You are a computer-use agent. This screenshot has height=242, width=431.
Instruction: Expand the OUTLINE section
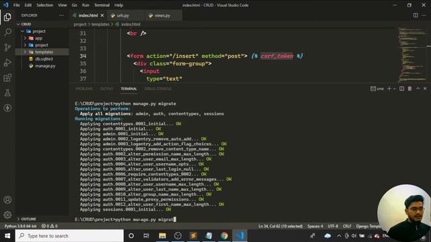pyautogui.click(x=42, y=219)
